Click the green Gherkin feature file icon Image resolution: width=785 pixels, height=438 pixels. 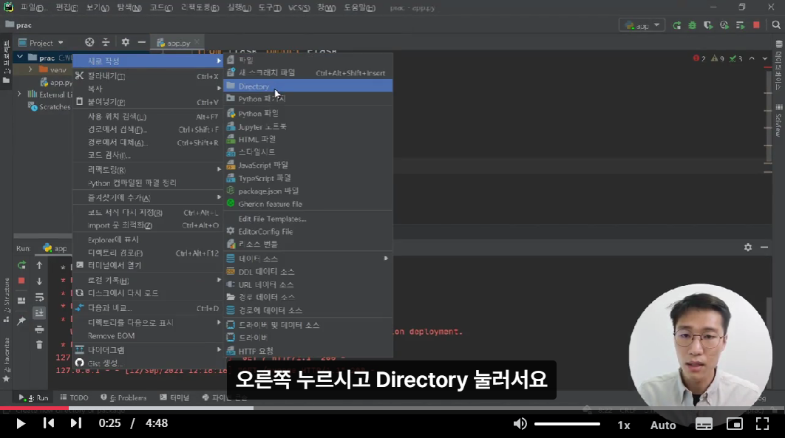tap(231, 204)
